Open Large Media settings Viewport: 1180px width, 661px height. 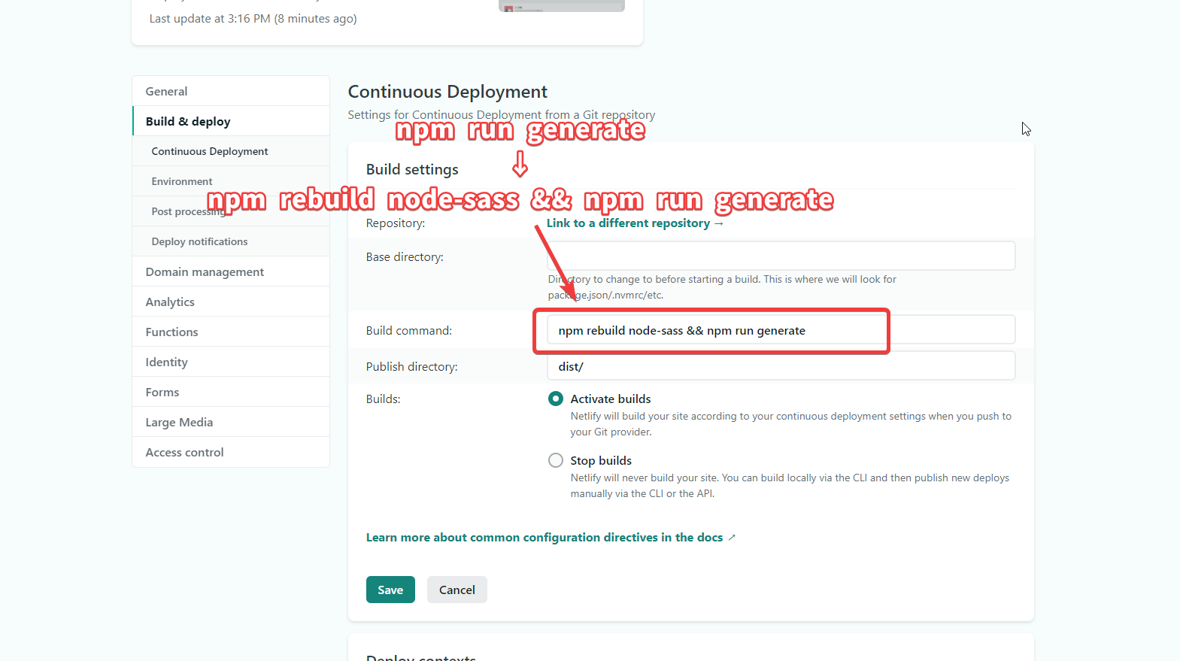point(231,422)
